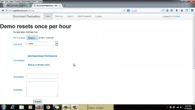Image resolution: width=195 pixels, height=110 pixels.
Task: Expand Edit User Permissions
Action: point(39,65)
